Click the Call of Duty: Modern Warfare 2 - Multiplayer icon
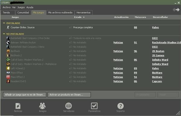 [x=8, y=64]
